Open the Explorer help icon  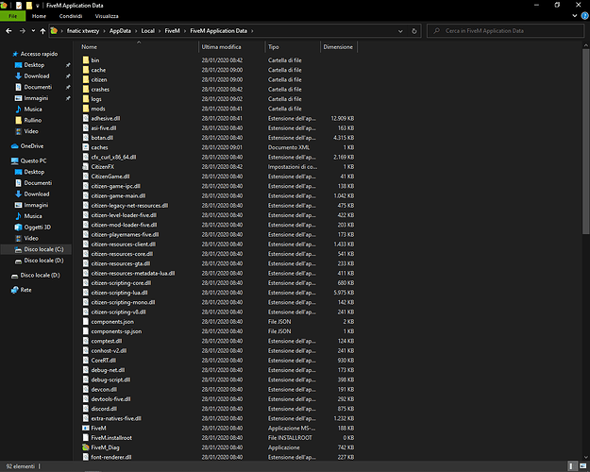point(585,16)
